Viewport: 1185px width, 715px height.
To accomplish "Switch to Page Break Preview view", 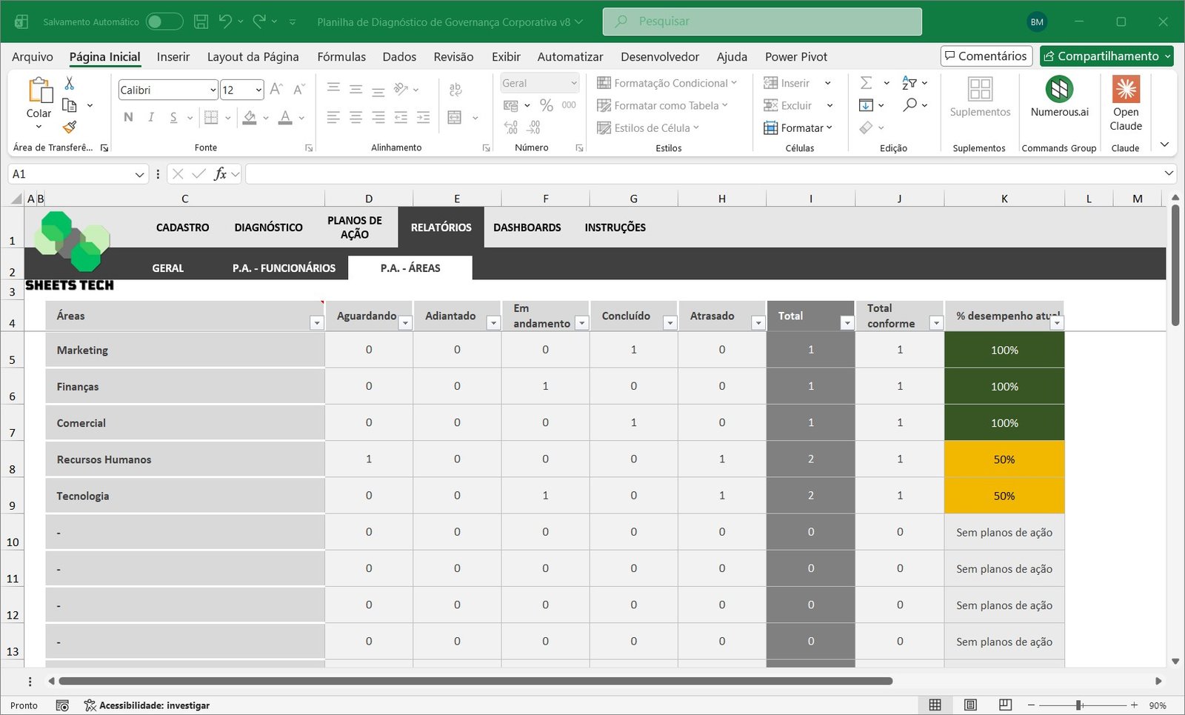I will (1005, 705).
